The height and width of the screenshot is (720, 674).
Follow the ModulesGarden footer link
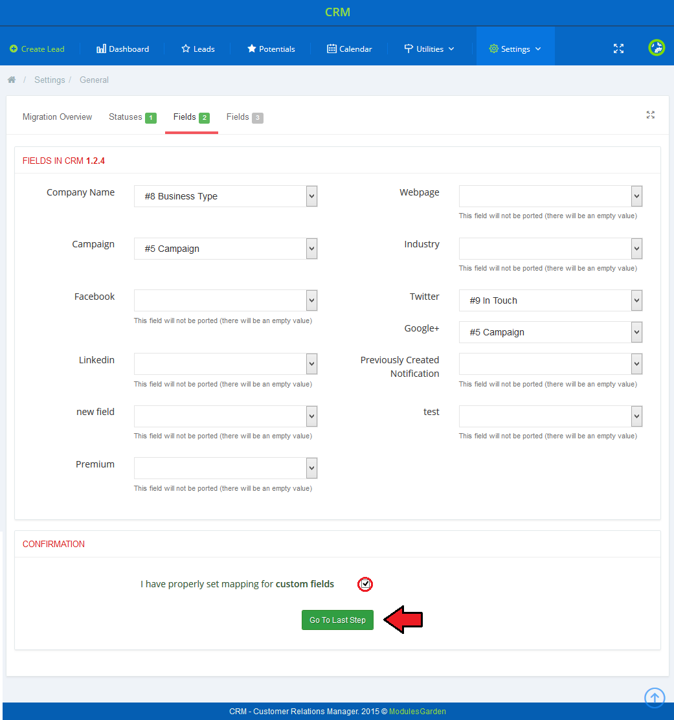click(417, 711)
